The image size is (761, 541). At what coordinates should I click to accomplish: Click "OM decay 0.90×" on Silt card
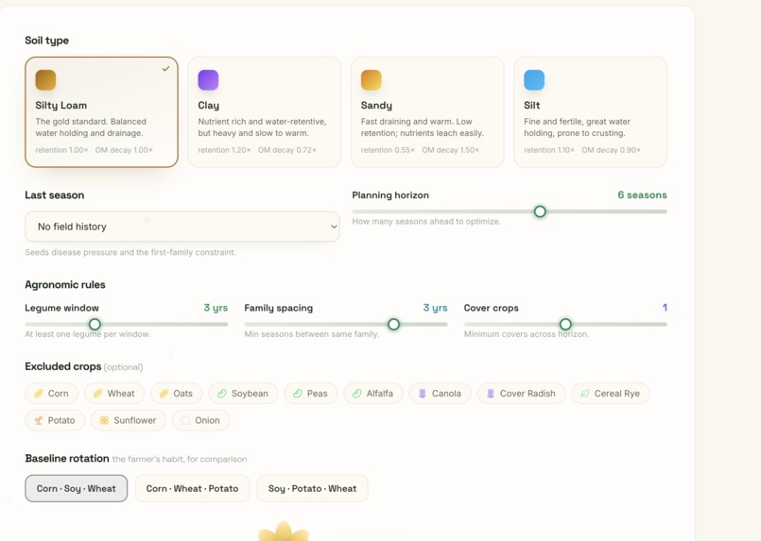pos(611,150)
